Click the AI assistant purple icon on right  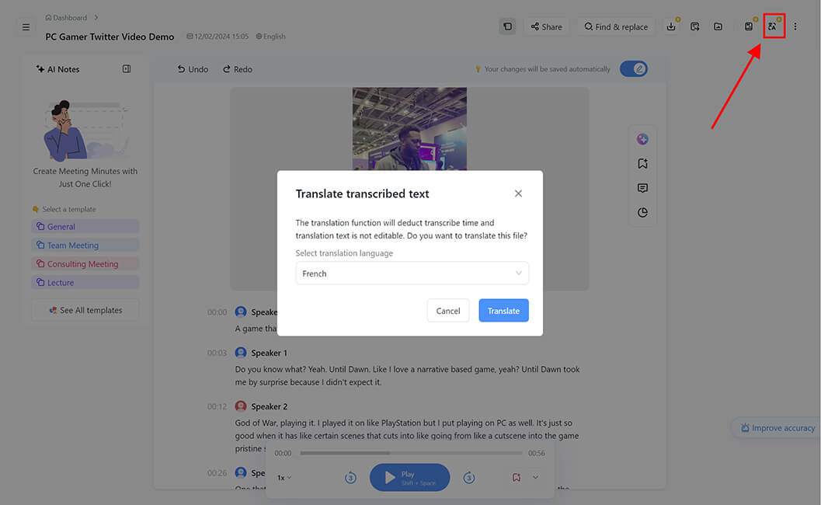[642, 139]
